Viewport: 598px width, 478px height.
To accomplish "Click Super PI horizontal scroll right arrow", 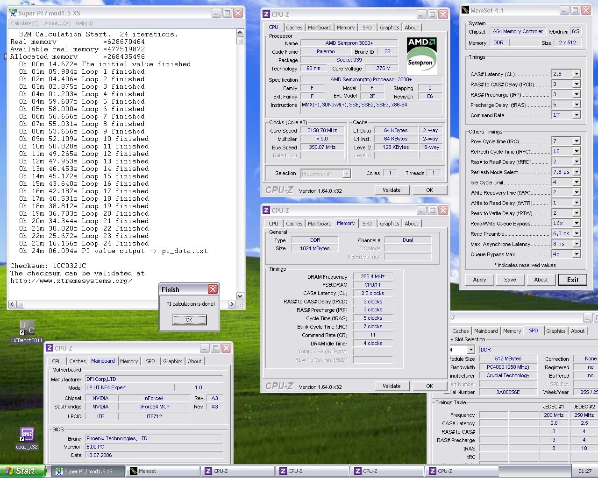I will (x=232, y=304).
